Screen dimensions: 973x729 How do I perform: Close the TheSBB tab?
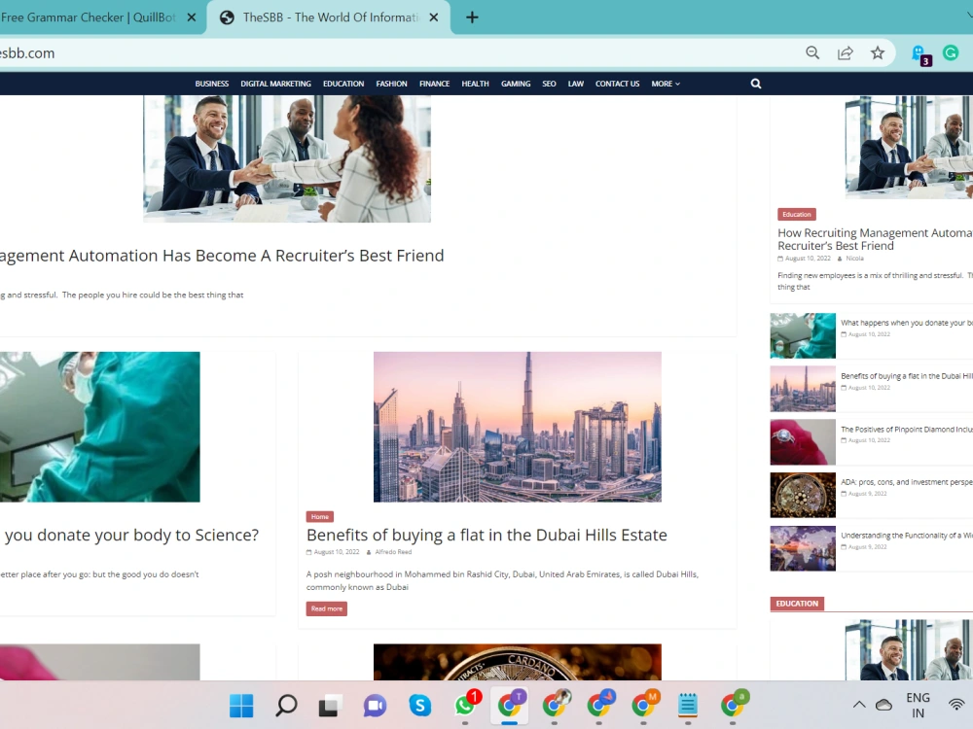[434, 17]
